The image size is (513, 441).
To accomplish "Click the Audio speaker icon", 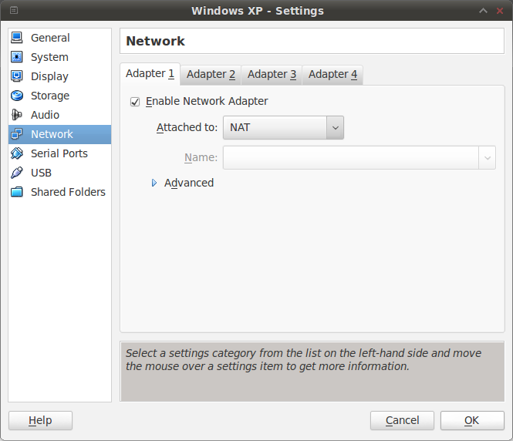I will tap(17, 115).
